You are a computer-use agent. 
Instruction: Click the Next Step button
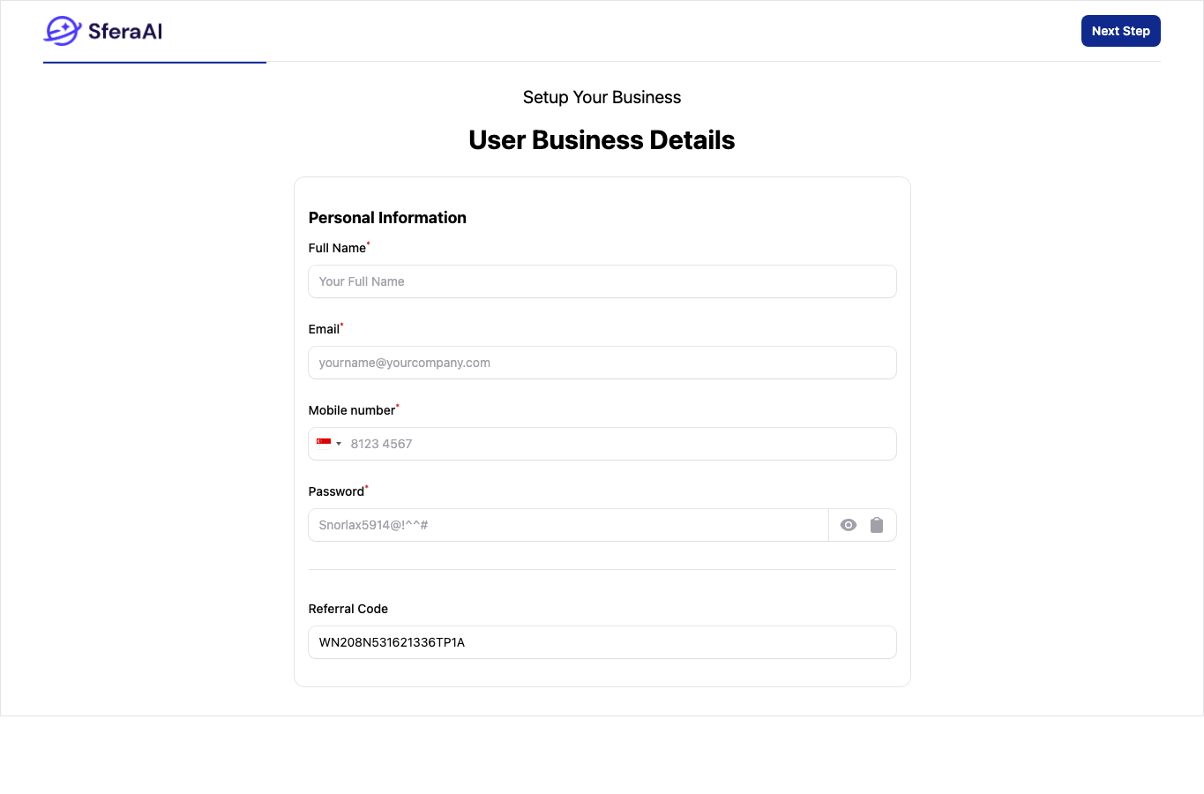click(x=1121, y=31)
